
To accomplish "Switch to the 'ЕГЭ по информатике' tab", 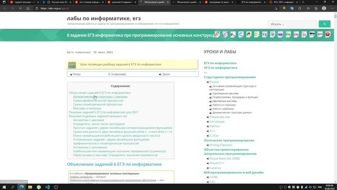I will click(251, 2).
